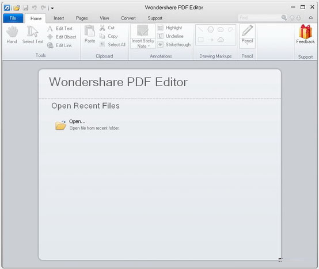Click the Open... recent folder icon
319x269 pixels.
(x=60, y=125)
